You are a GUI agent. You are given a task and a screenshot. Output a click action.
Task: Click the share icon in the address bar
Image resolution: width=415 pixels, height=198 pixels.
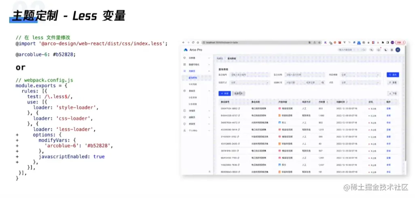314,43
